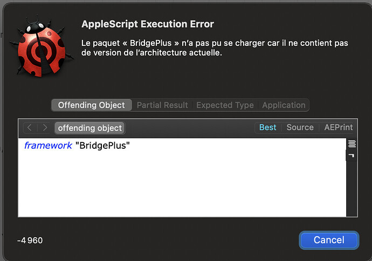The width and height of the screenshot is (372, 261).
Task: Open the Partial Result tab
Action: point(162,105)
